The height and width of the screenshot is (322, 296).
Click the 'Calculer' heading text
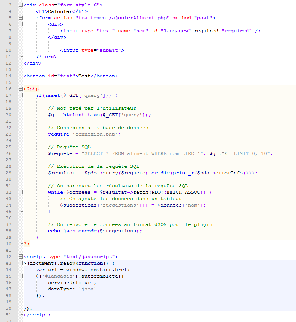click(60, 11)
